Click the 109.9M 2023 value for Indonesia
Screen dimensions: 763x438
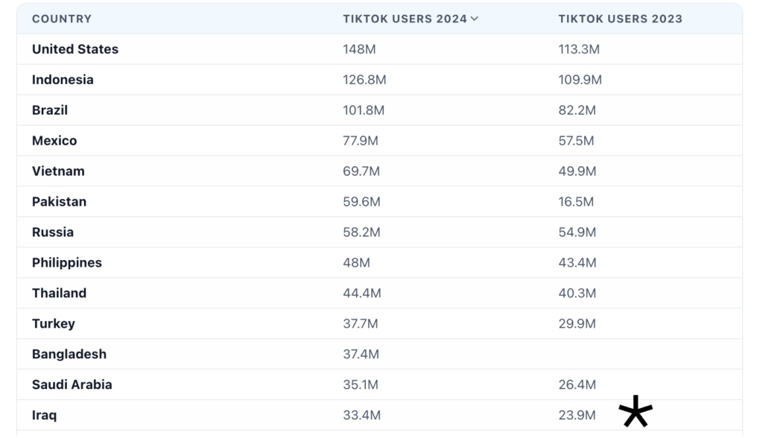tap(580, 80)
